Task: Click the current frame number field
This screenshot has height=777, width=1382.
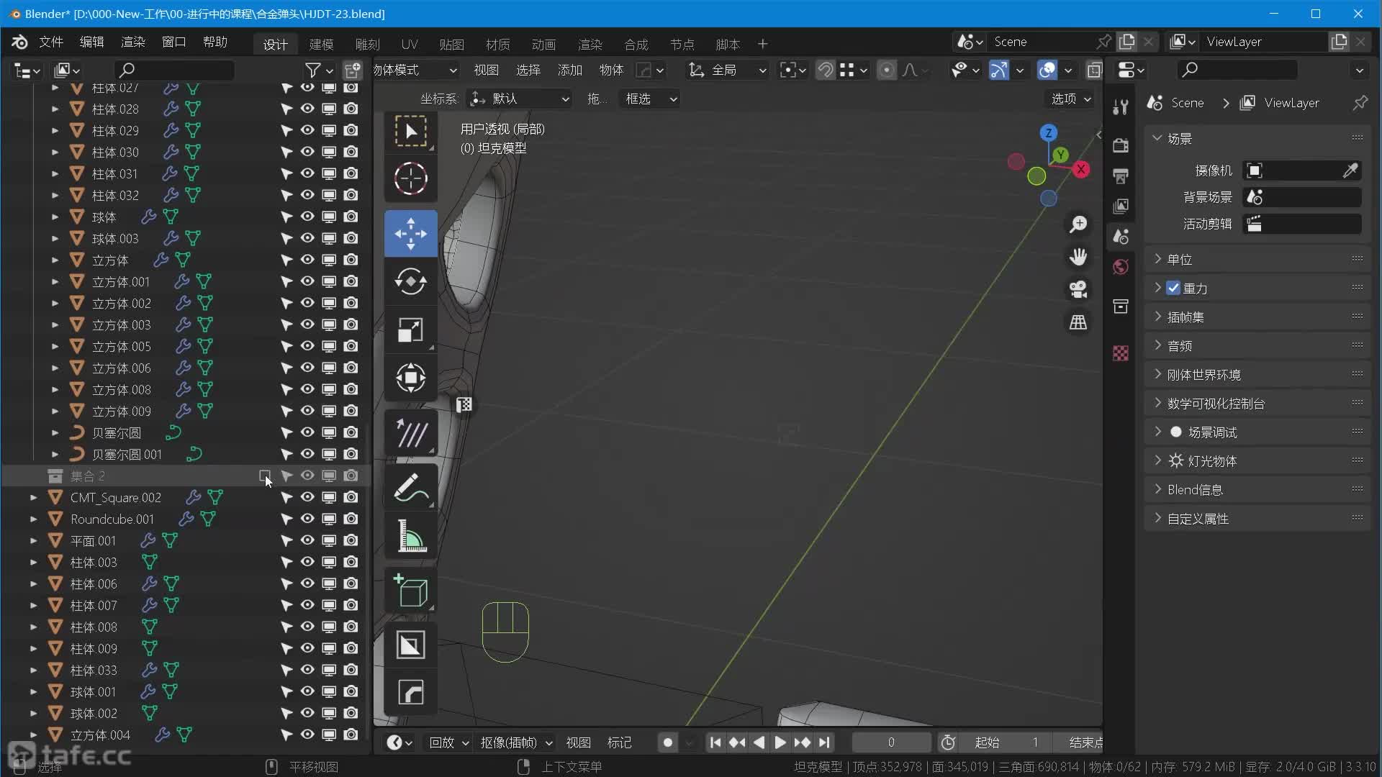Action: (x=890, y=742)
